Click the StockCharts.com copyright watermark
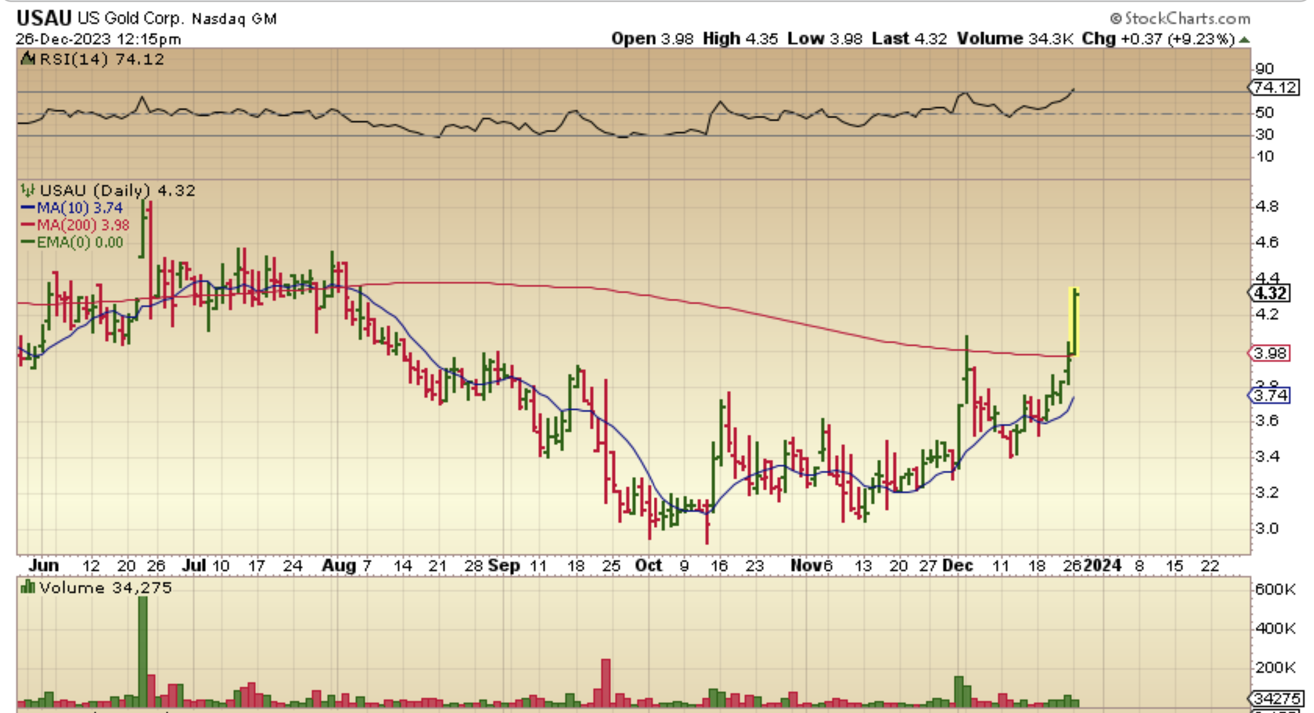The width and height of the screenshot is (1314, 713). (1179, 19)
